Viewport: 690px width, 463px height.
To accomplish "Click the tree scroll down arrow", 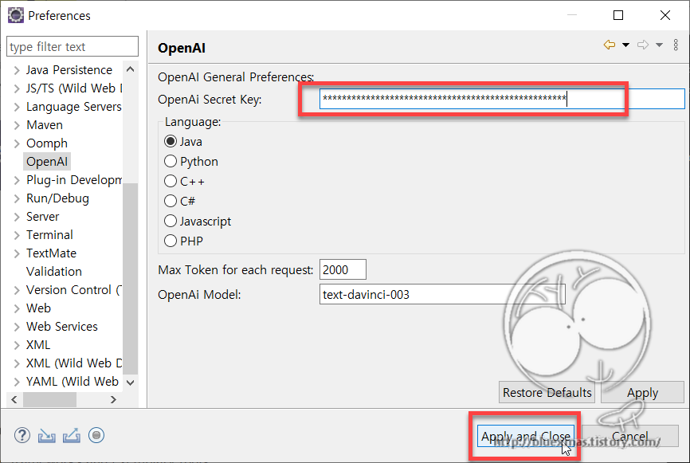I will [130, 382].
